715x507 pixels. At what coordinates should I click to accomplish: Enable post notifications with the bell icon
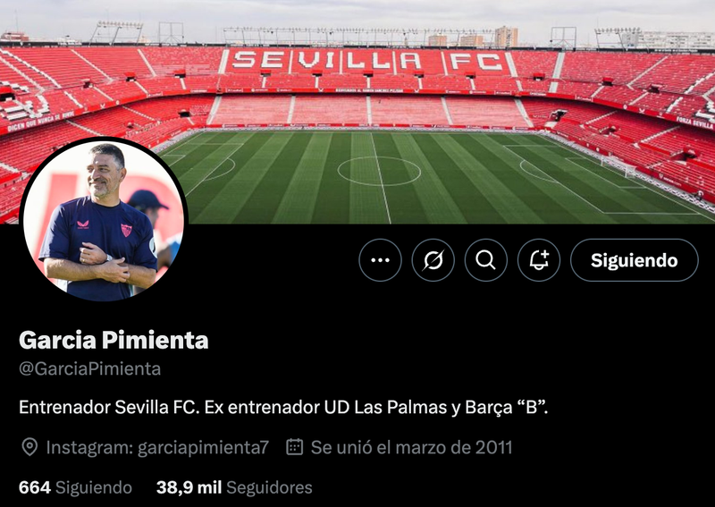[538, 260]
